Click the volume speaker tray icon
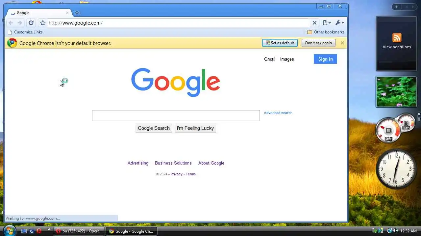Screen dimensions: 421x236 point(395,231)
